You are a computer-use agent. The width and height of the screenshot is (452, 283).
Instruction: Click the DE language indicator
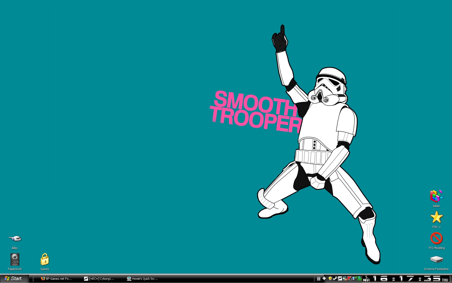click(319, 279)
